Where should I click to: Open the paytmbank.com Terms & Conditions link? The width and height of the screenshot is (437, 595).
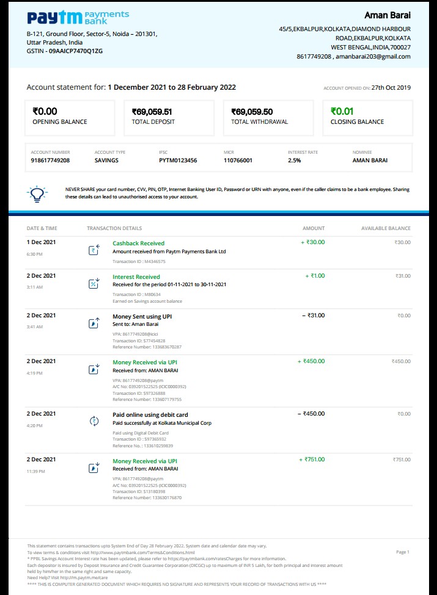142,552
